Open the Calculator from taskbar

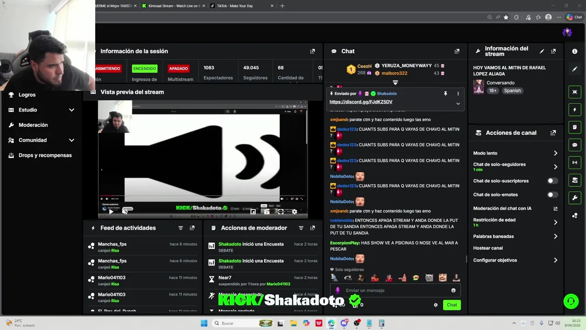381,323
